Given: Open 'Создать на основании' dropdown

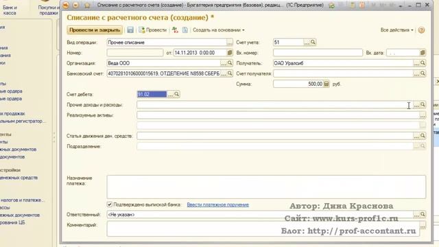Looking at the screenshot, I should point(218,30).
